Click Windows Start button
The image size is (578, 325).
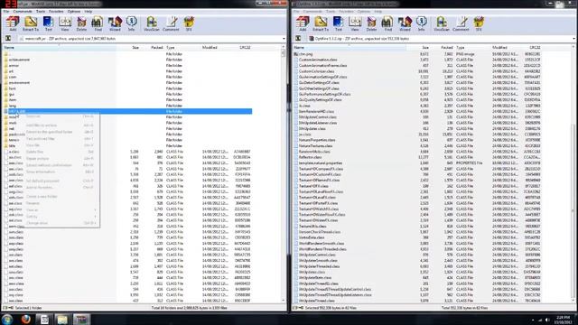7,319
